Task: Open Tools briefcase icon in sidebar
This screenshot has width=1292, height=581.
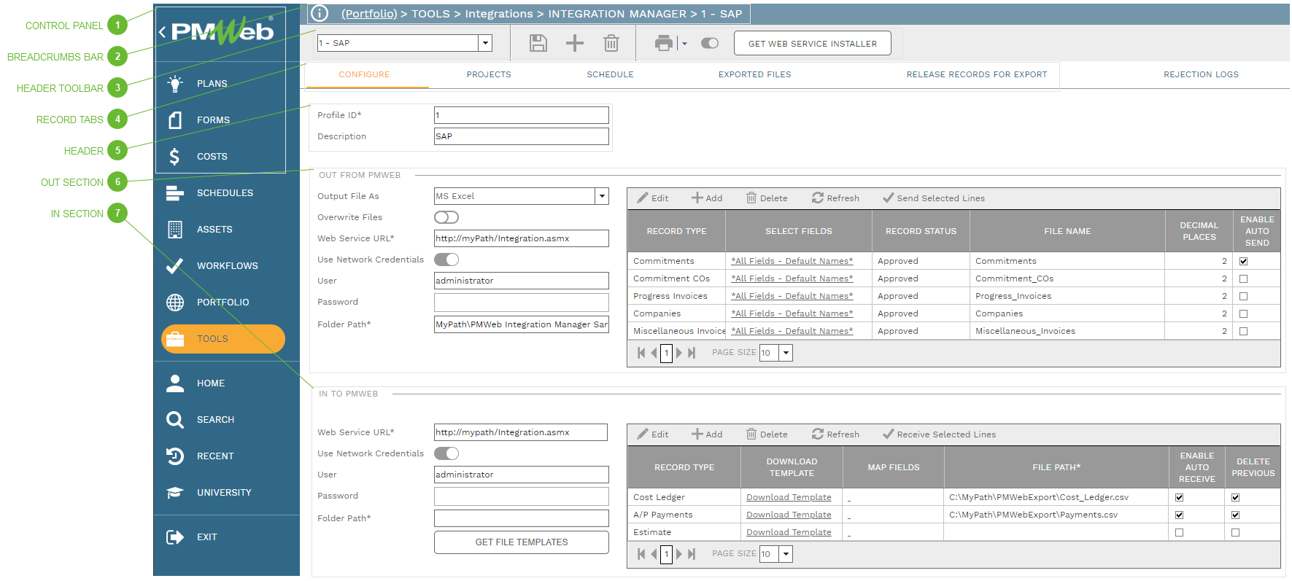Action: tap(175, 339)
